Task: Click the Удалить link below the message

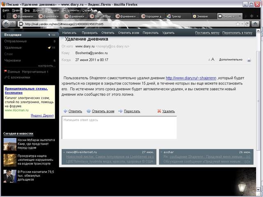Action: pyautogui.click(x=168, y=111)
